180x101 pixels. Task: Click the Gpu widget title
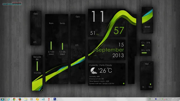78,17
